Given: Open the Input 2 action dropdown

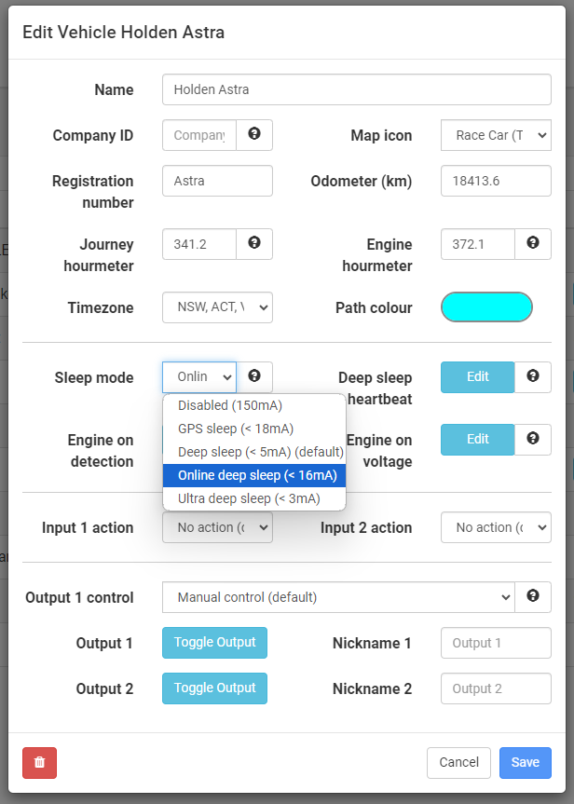Looking at the screenshot, I should 496,527.
